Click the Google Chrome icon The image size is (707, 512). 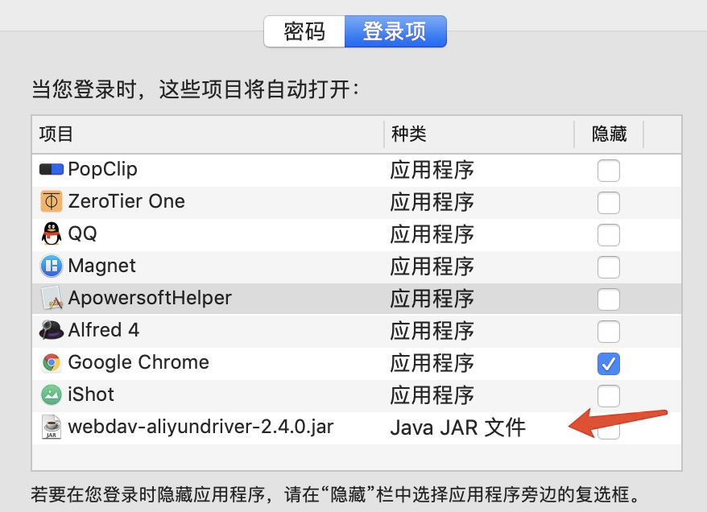coord(52,362)
